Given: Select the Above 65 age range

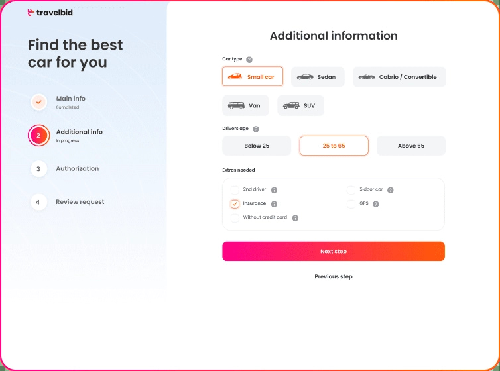Looking at the screenshot, I should click(411, 146).
